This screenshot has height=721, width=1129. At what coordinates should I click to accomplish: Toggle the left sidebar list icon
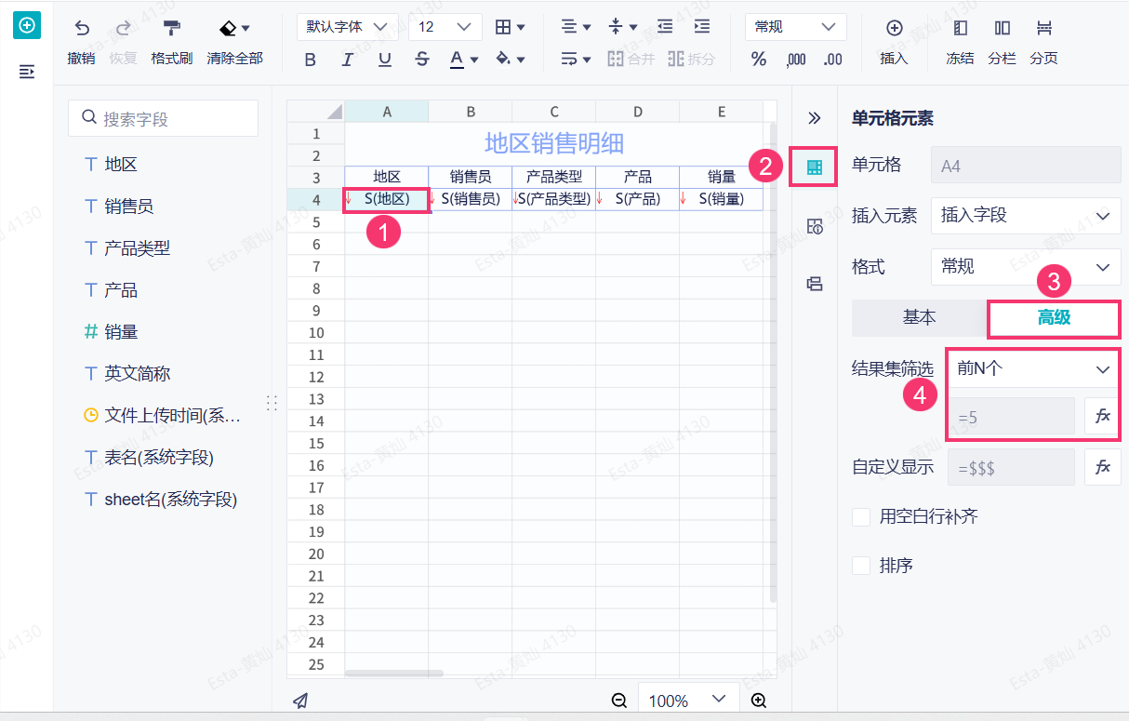pos(27,72)
